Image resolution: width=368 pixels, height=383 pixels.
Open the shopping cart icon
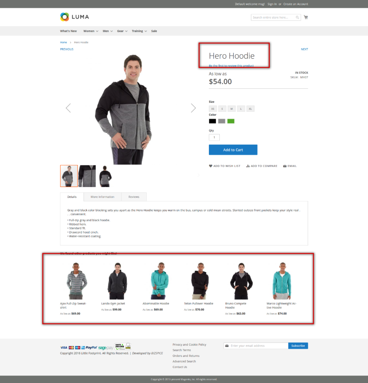coord(306,17)
